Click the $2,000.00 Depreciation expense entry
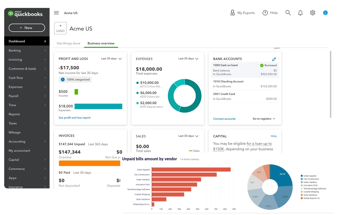 (x=150, y=105)
